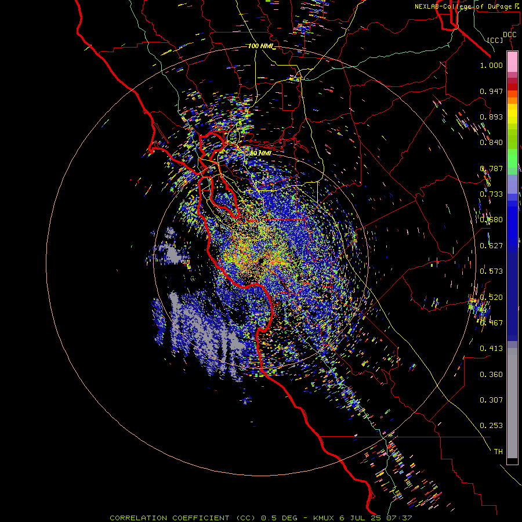522x522 pixels.
Task: Click the 0.413 legend value
Action: [x=491, y=349]
